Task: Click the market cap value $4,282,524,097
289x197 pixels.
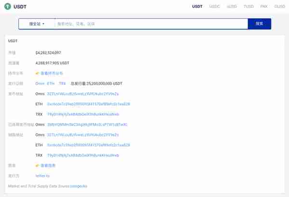Action: [48, 53]
